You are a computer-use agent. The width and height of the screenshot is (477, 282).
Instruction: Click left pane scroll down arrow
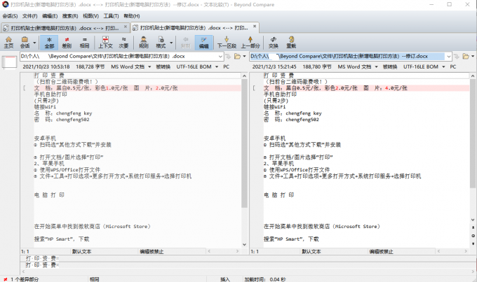(x=244, y=244)
